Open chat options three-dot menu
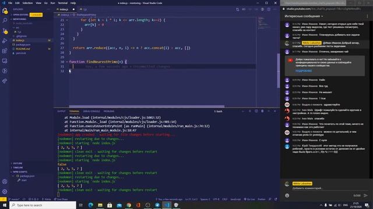The image size is (373, 209). pyautogui.click(x=367, y=16)
